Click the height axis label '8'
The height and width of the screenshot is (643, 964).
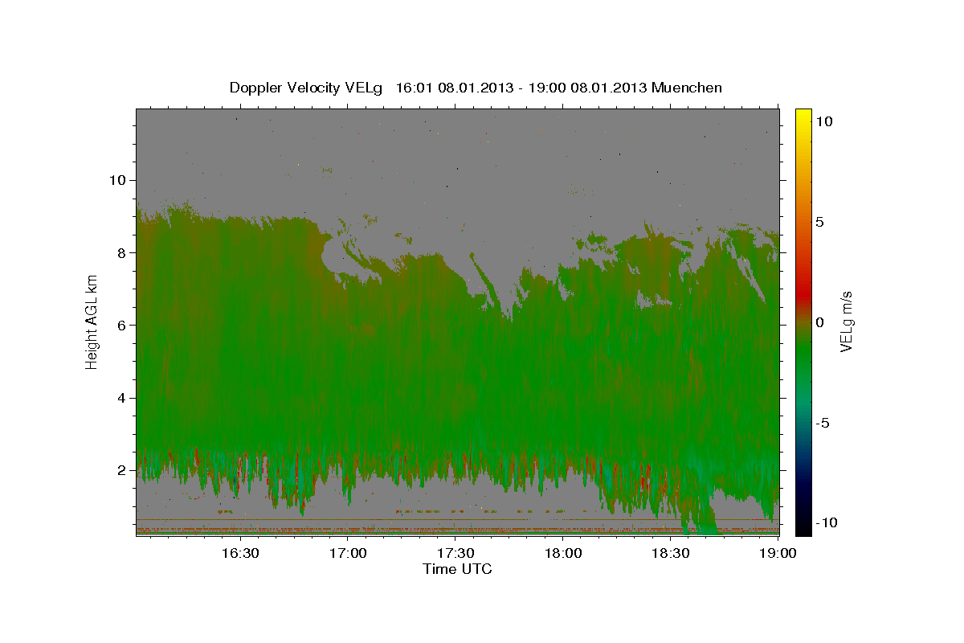120,252
